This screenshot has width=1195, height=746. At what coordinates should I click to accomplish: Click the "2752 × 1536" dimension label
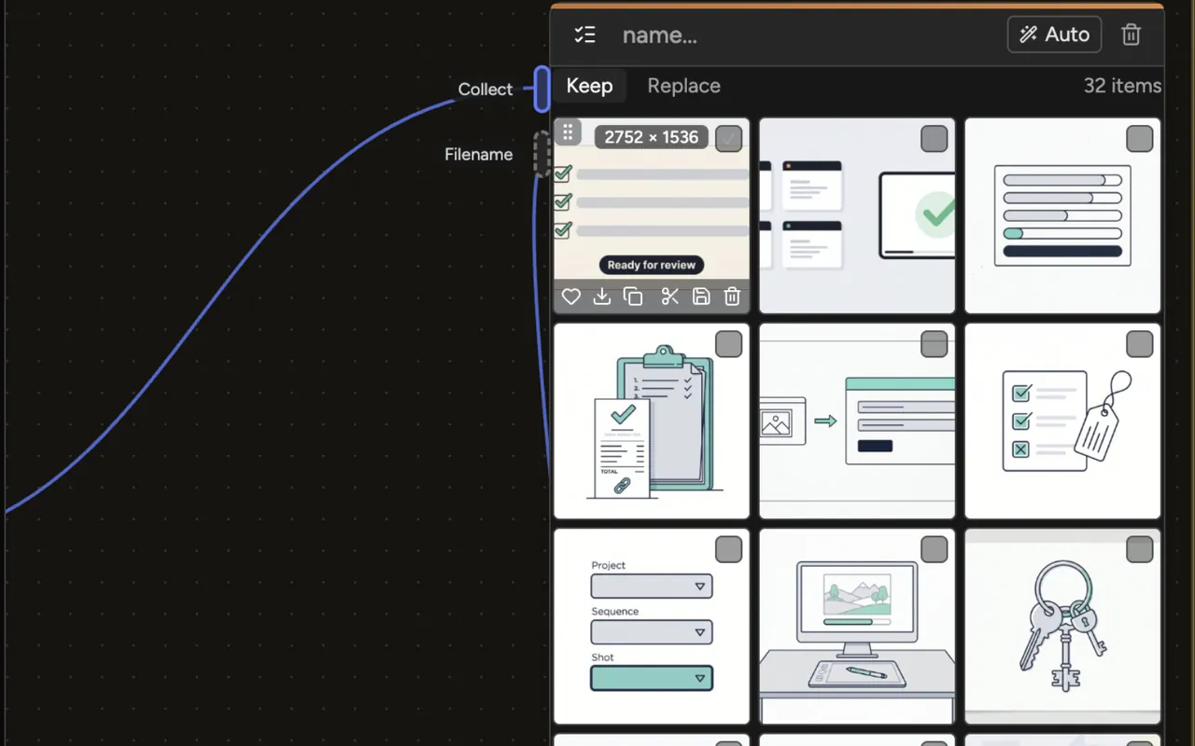pos(652,137)
